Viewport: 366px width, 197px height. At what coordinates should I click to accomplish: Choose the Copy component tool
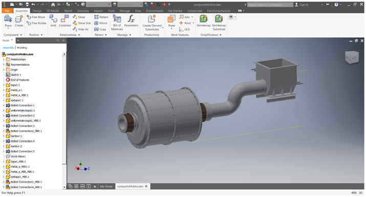click(100, 29)
